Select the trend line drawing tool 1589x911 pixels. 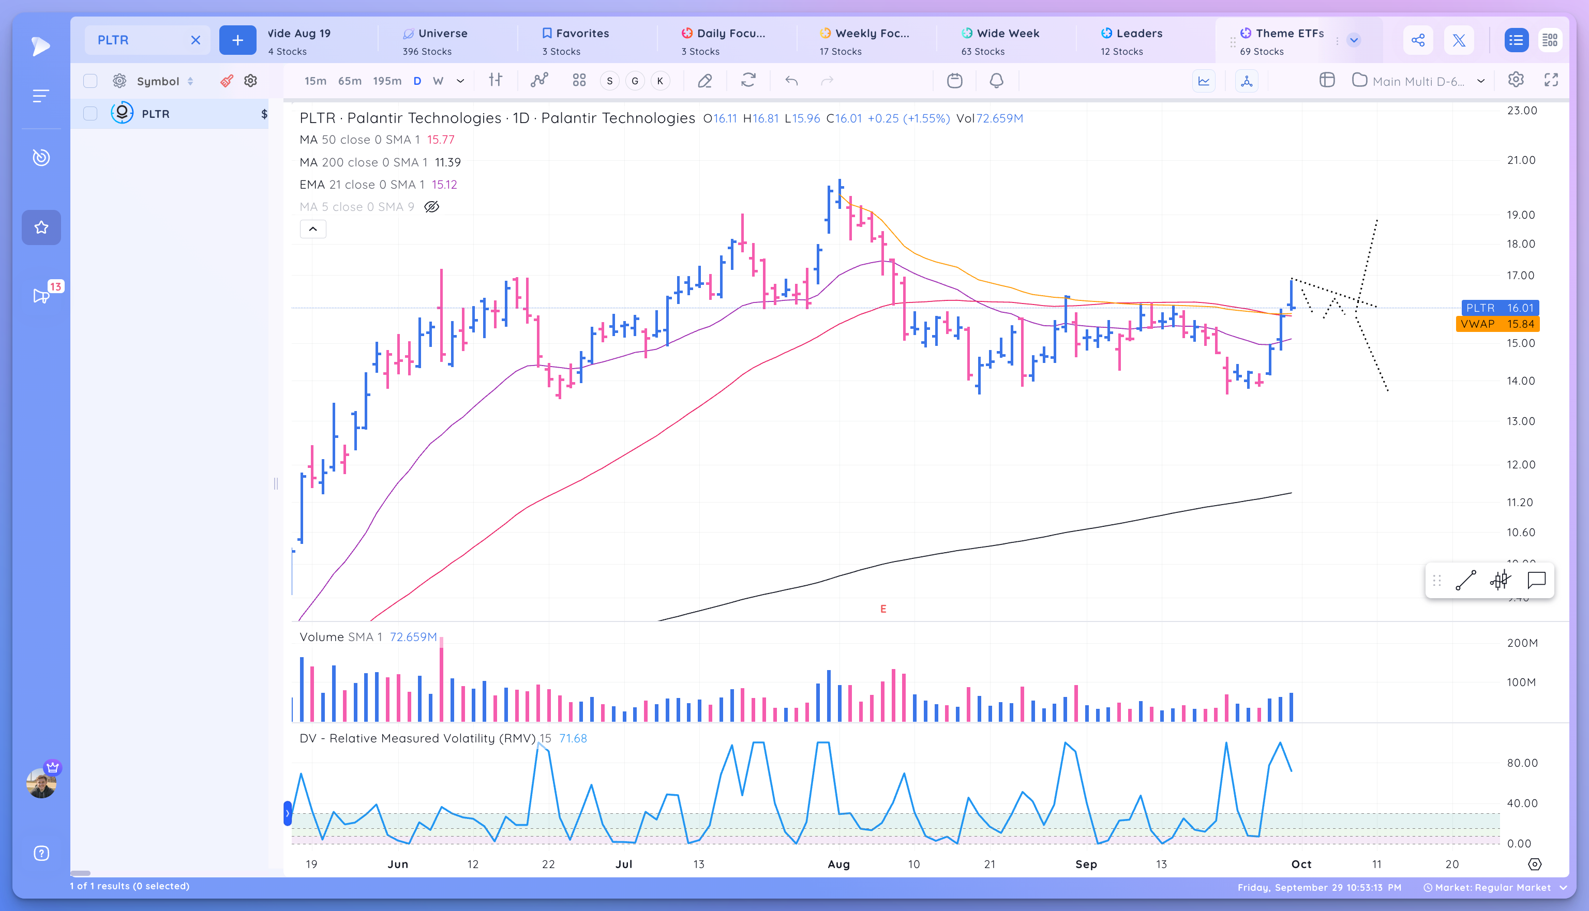tap(1466, 581)
